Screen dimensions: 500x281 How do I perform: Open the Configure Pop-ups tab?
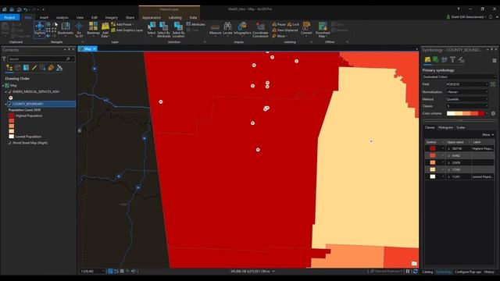468,272
